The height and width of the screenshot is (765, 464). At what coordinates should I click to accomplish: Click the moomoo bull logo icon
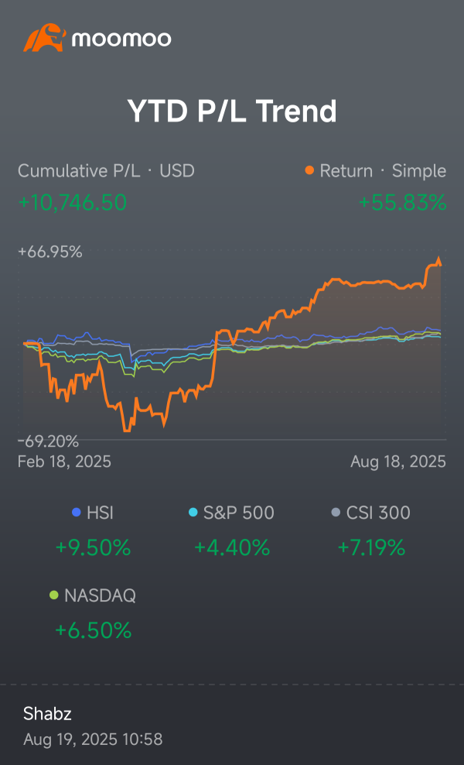[45, 37]
